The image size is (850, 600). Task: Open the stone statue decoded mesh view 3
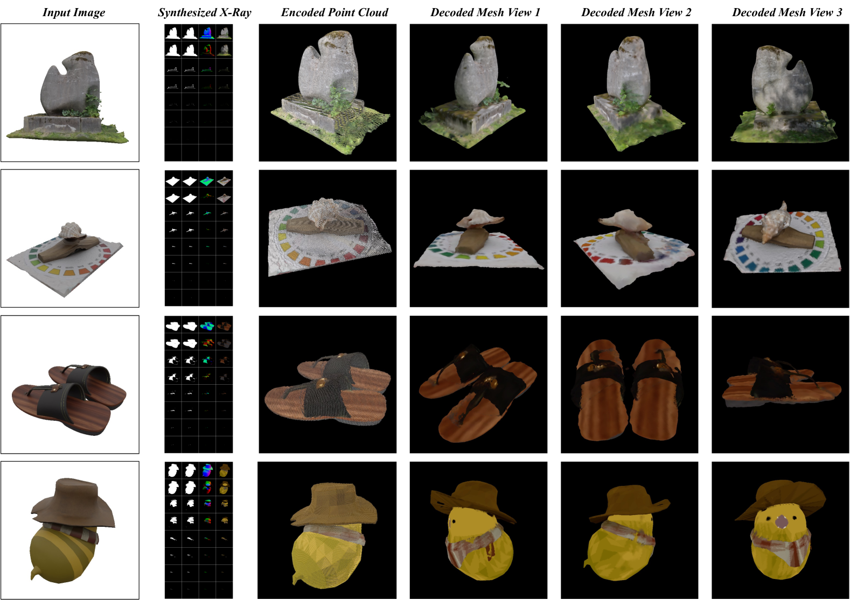(x=780, y=93)
